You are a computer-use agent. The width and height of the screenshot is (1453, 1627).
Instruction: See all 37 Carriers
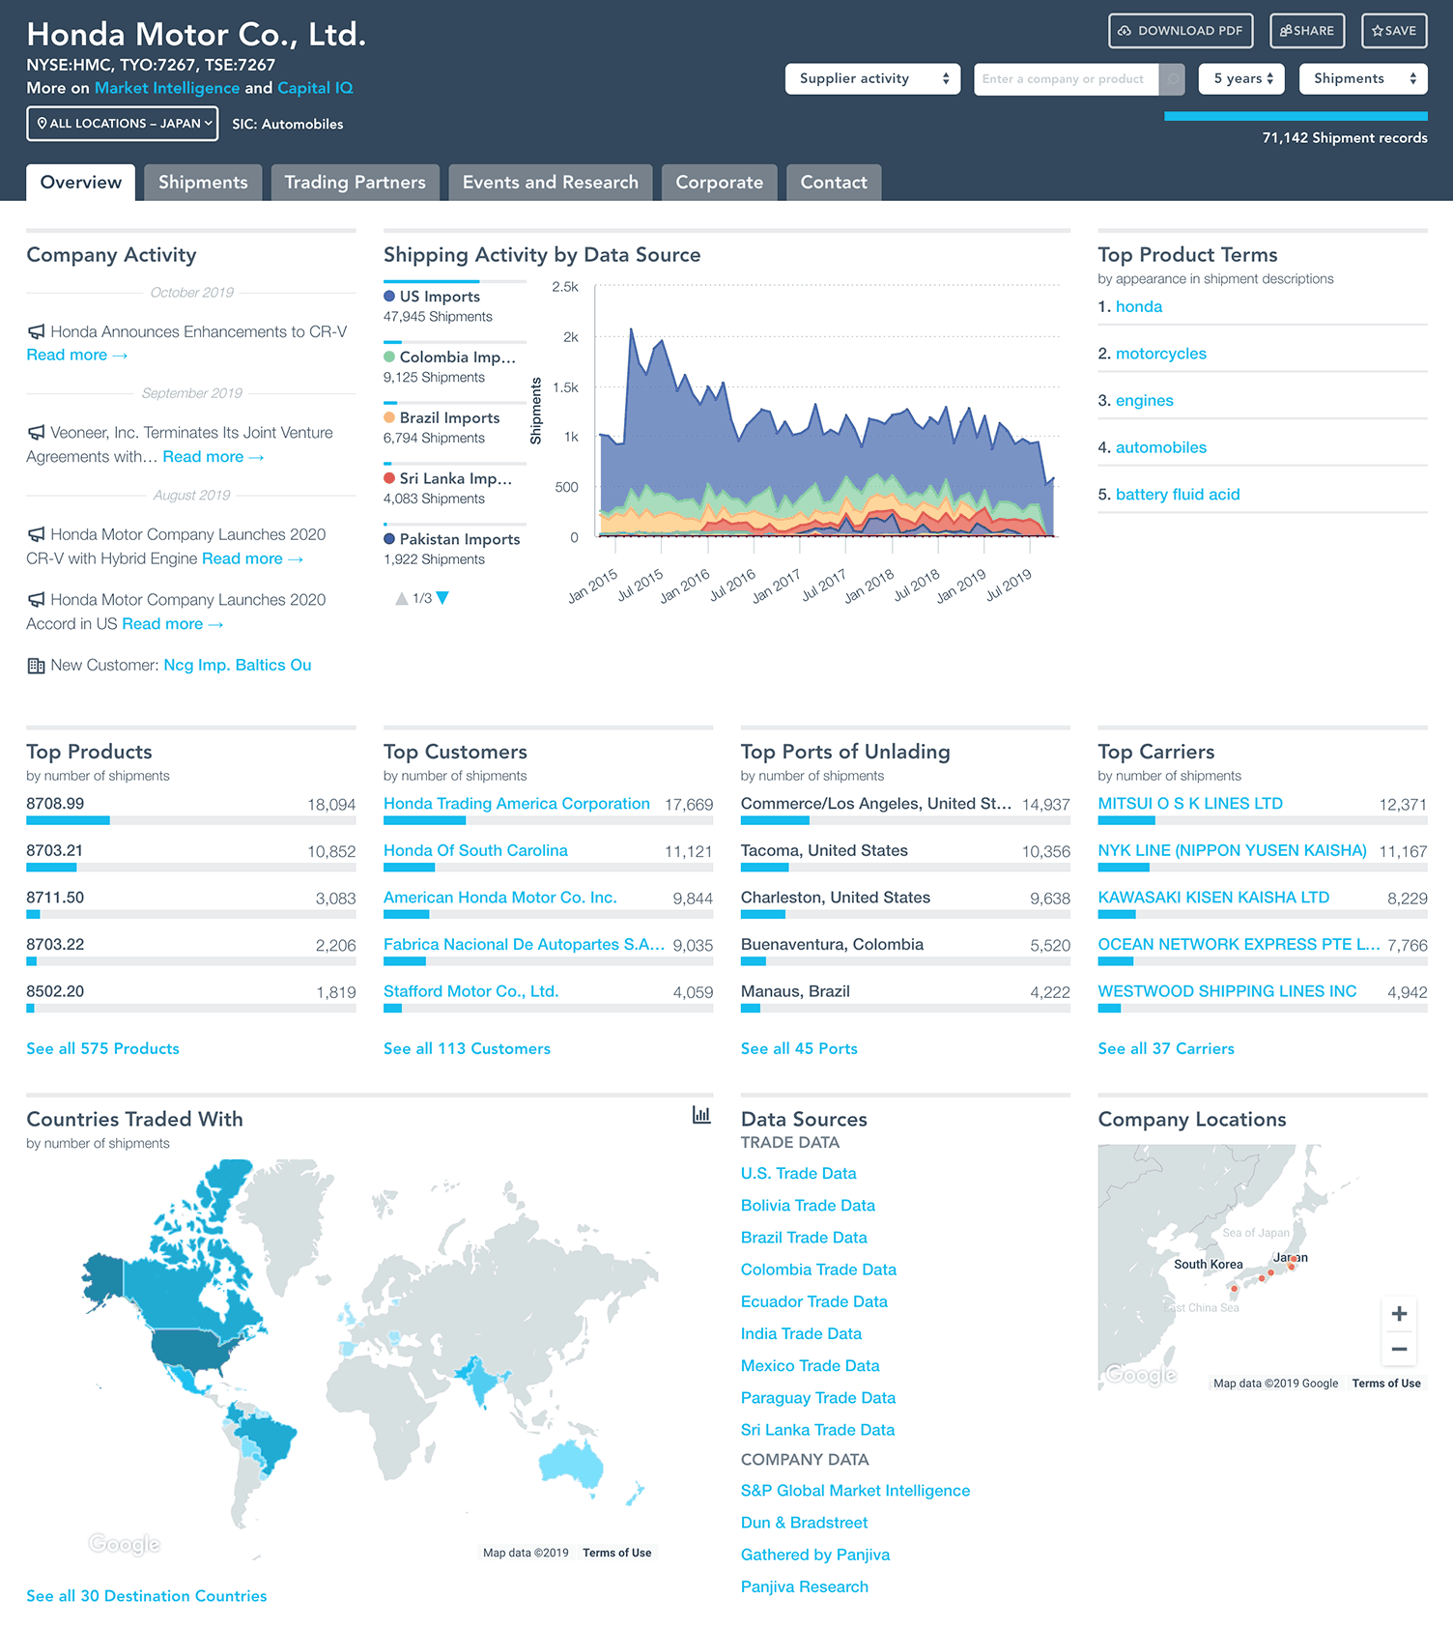click(1166, 1049)
